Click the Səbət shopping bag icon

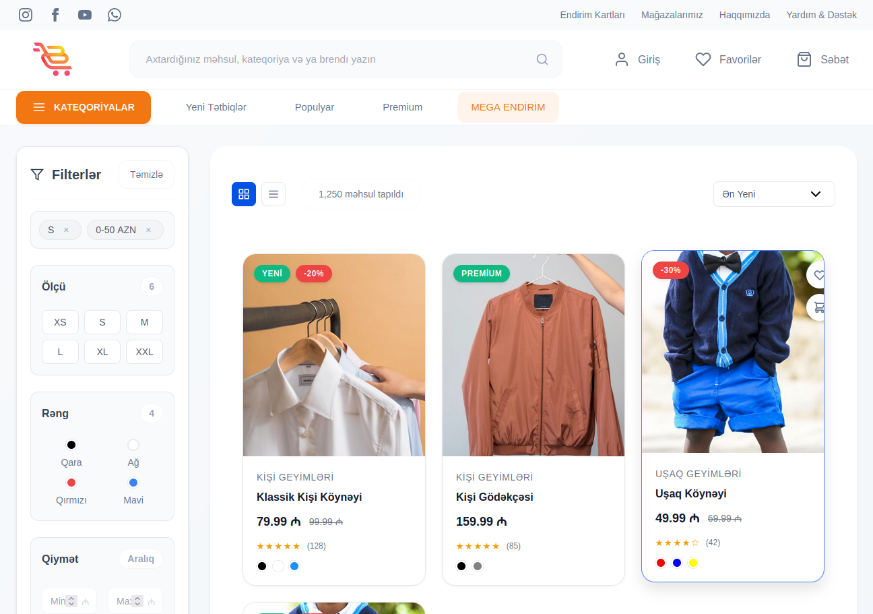coord(804,59)
